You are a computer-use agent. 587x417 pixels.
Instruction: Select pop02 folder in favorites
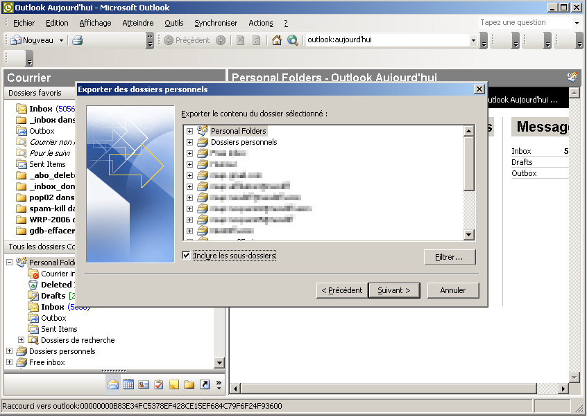click(x=51, y=197)
